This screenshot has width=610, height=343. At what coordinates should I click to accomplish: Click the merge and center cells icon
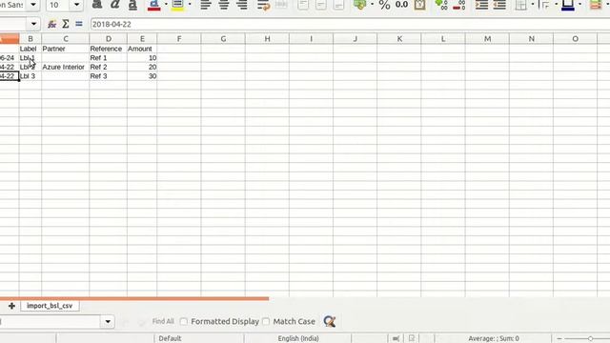click(x=281, y=5)
